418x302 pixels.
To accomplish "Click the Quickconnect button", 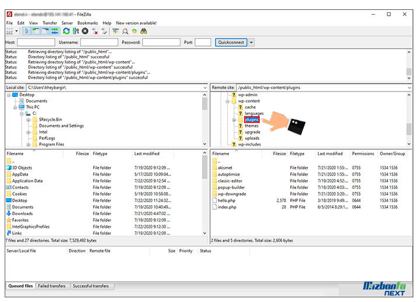I will pyautogui.click(x=231, y=43).
